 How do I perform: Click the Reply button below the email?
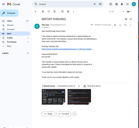pyautogui.click(x=48, y=114)
